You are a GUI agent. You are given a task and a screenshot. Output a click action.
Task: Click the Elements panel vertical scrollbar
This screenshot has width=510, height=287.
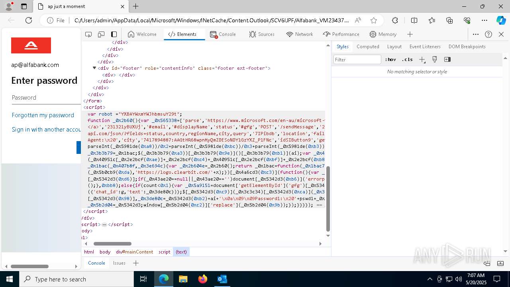[x=328, y=199]
